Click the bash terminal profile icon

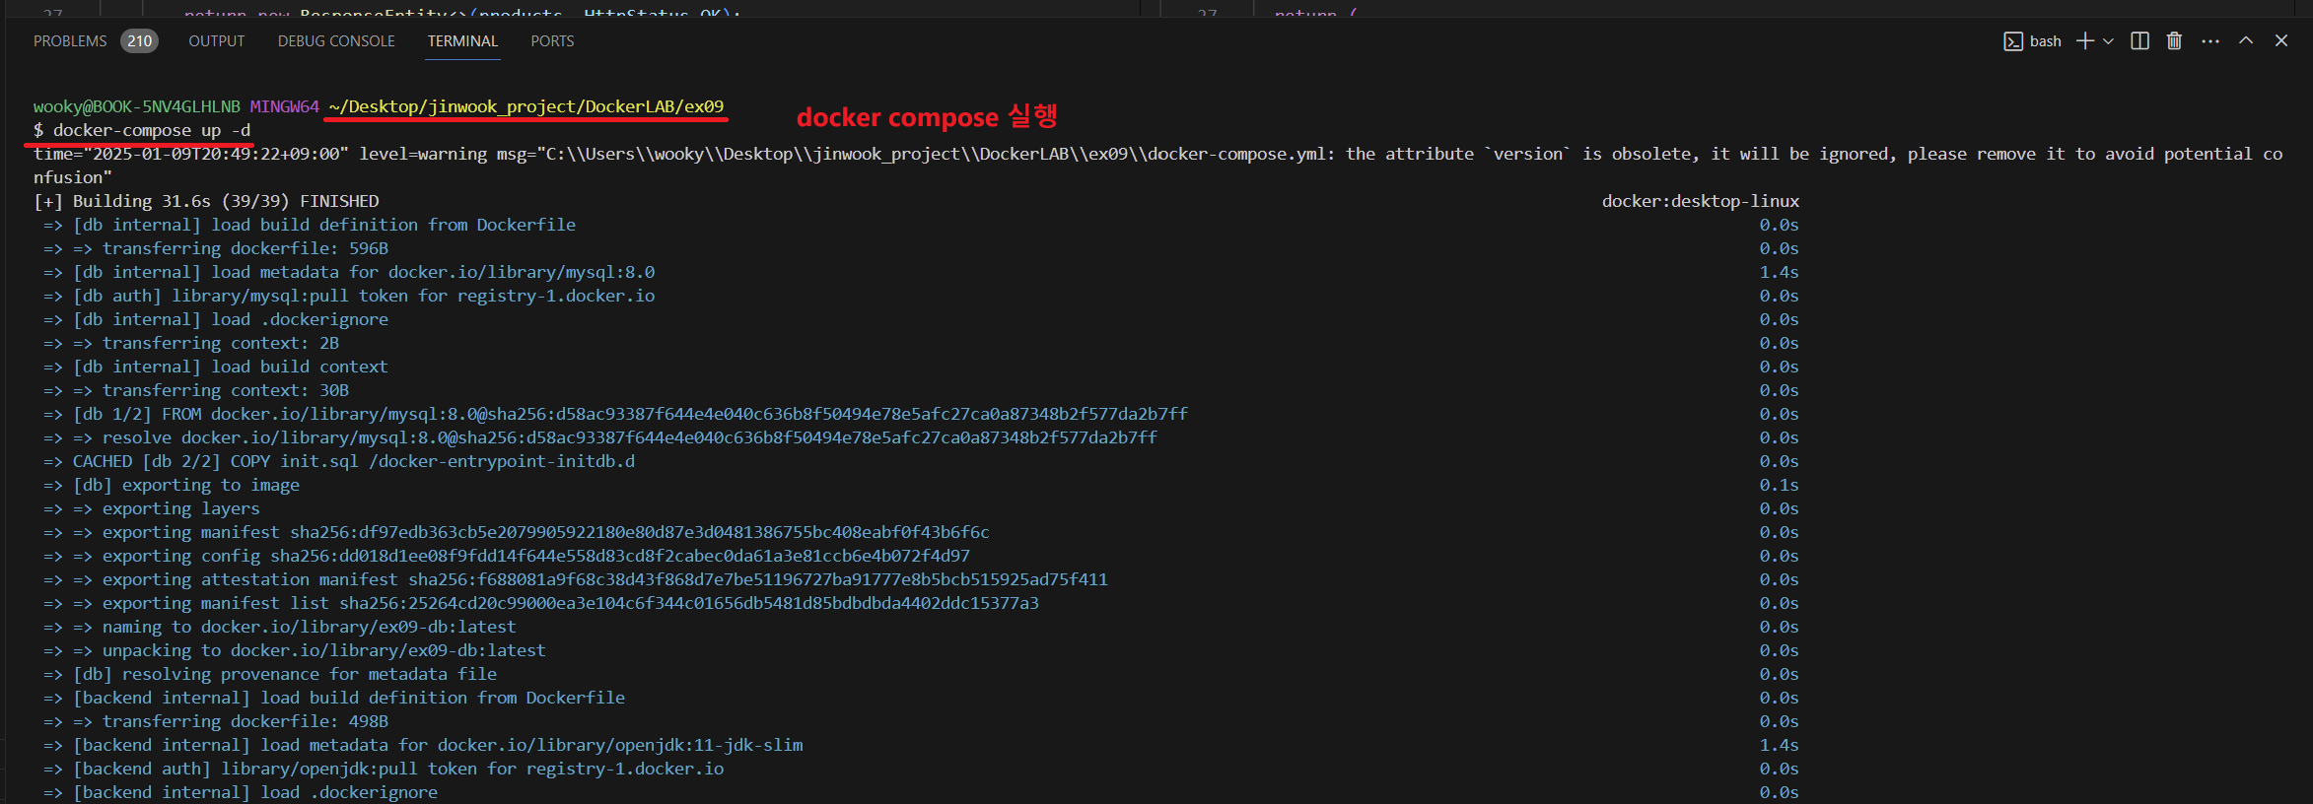pos(2013,41)
